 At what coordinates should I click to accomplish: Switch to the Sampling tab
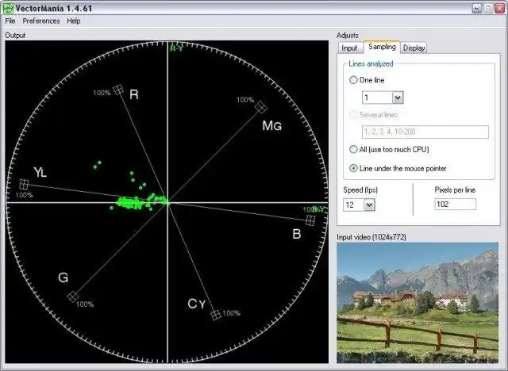tap(382, 47)
